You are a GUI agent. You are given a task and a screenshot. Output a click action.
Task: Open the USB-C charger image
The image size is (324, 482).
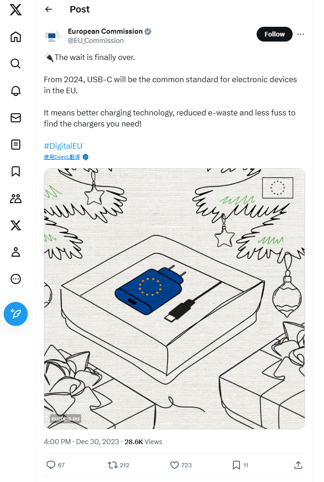tap(174, 299)
